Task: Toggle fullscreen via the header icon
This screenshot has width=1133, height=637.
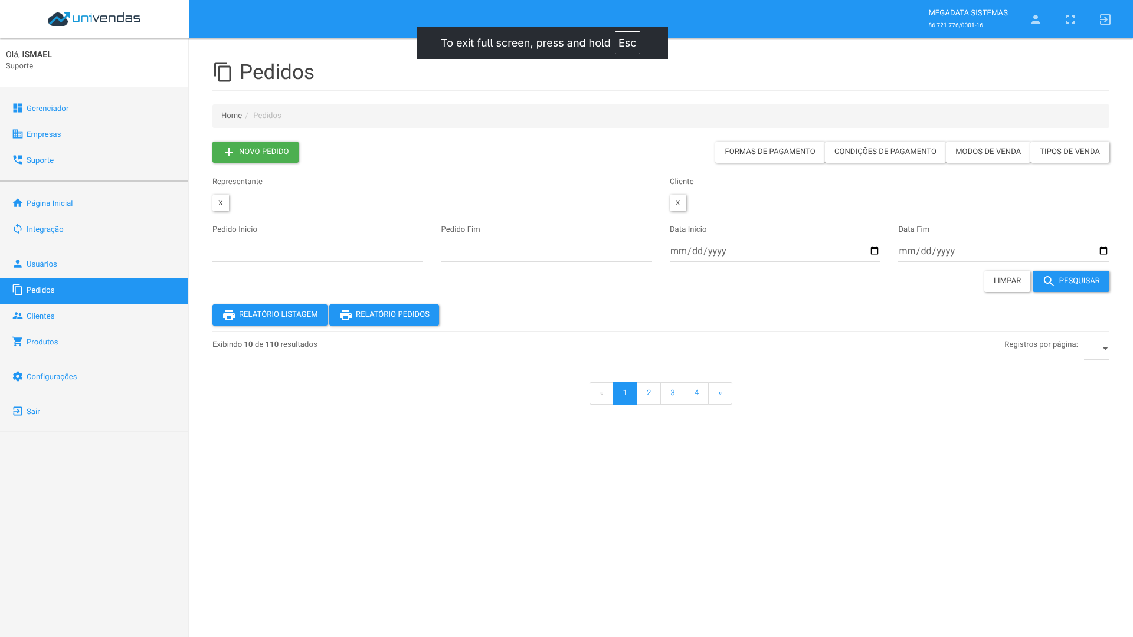Action: click(1070, 19)
